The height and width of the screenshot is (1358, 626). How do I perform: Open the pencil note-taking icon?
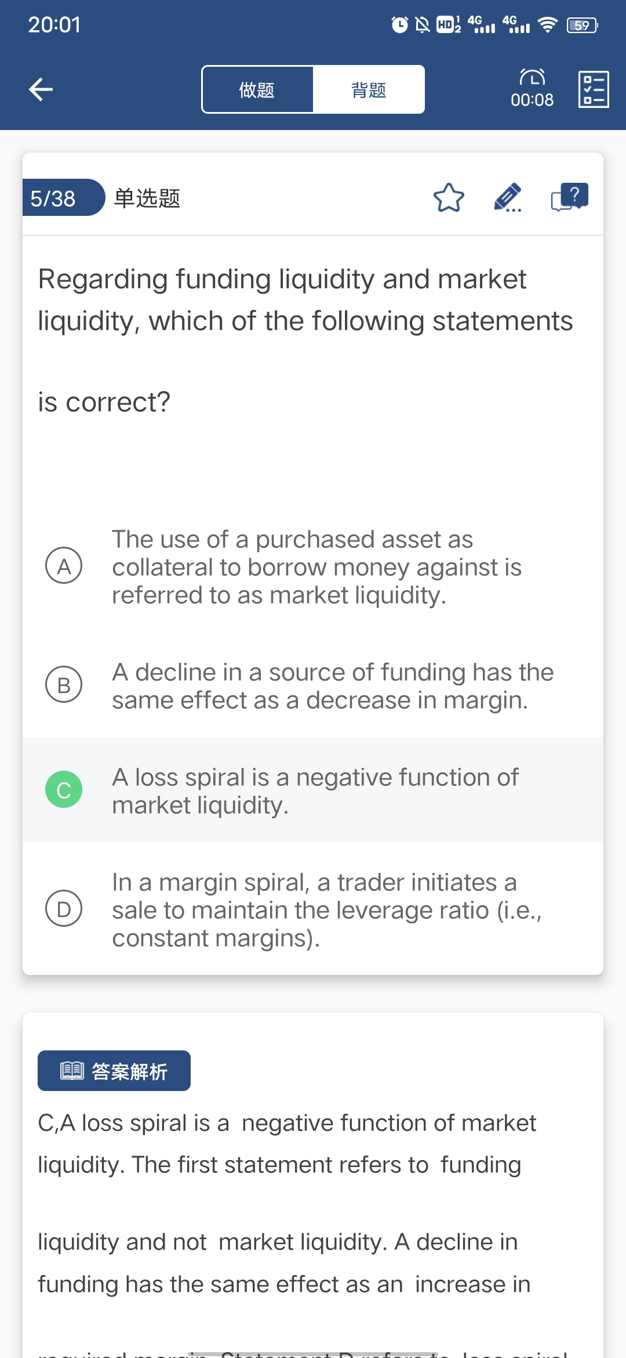click(508, 198)
